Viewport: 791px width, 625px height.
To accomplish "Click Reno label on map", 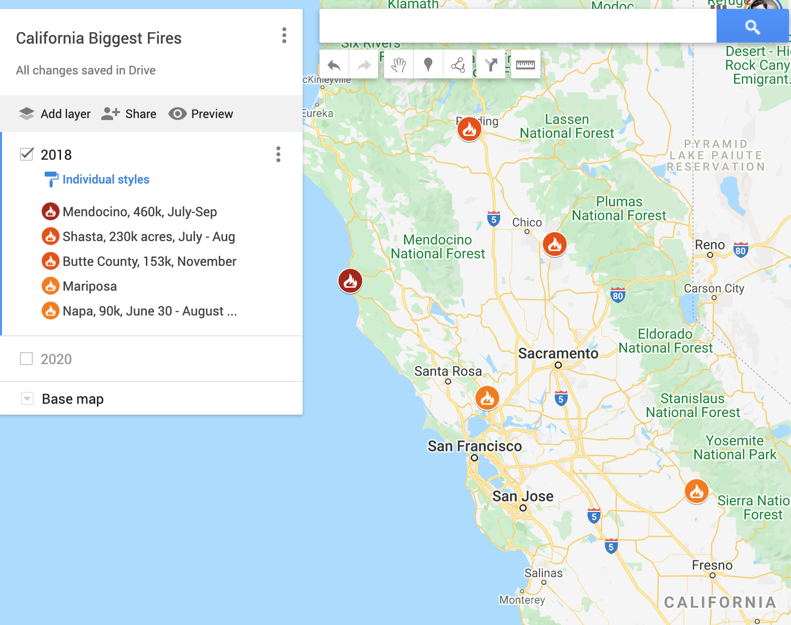I will pos(710,245).
